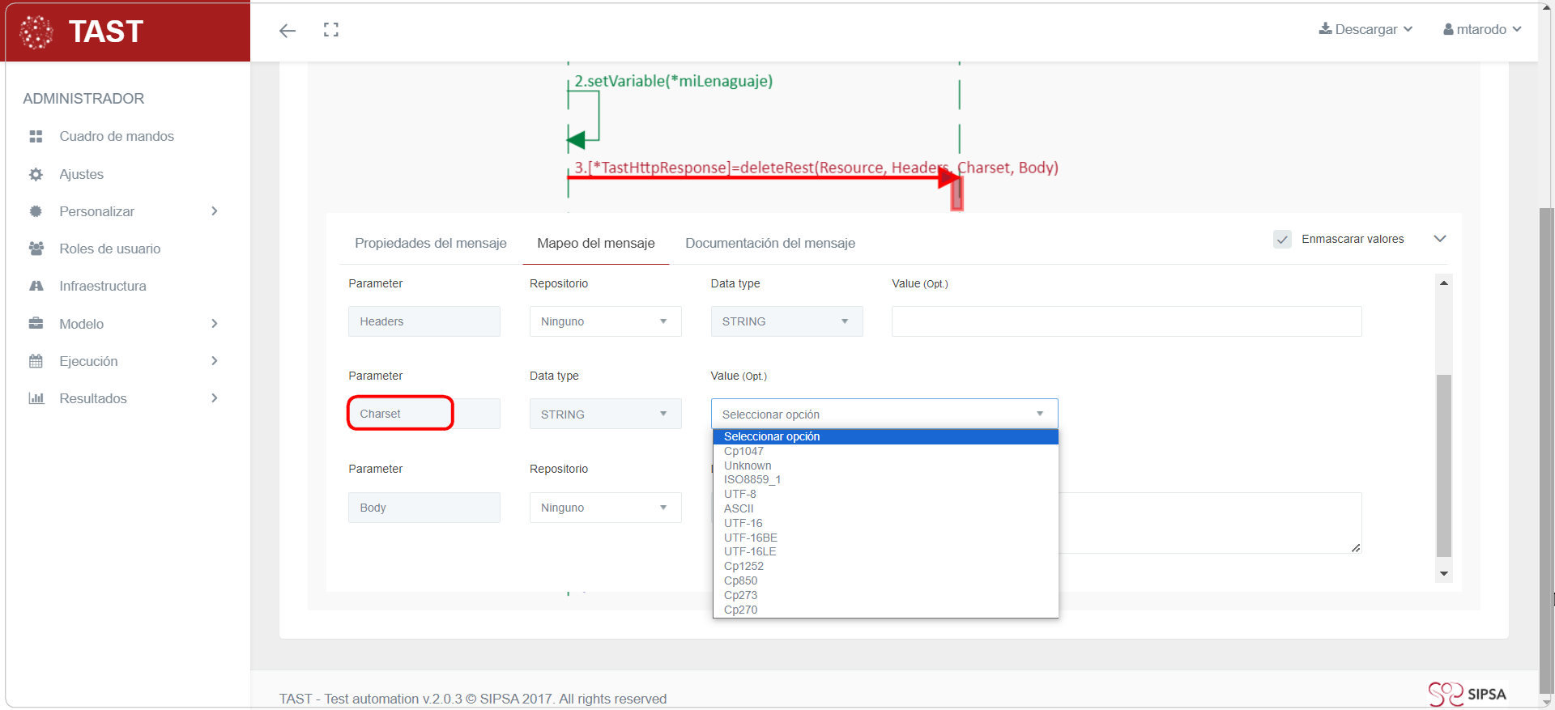Choose ISO8859_1 charset option
1555x710 pixels.
coord(752,479)
